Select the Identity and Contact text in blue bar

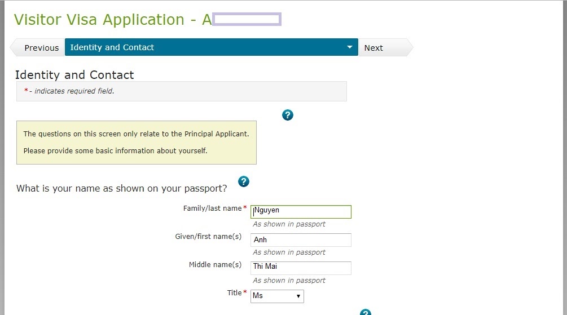click(112, 47)
